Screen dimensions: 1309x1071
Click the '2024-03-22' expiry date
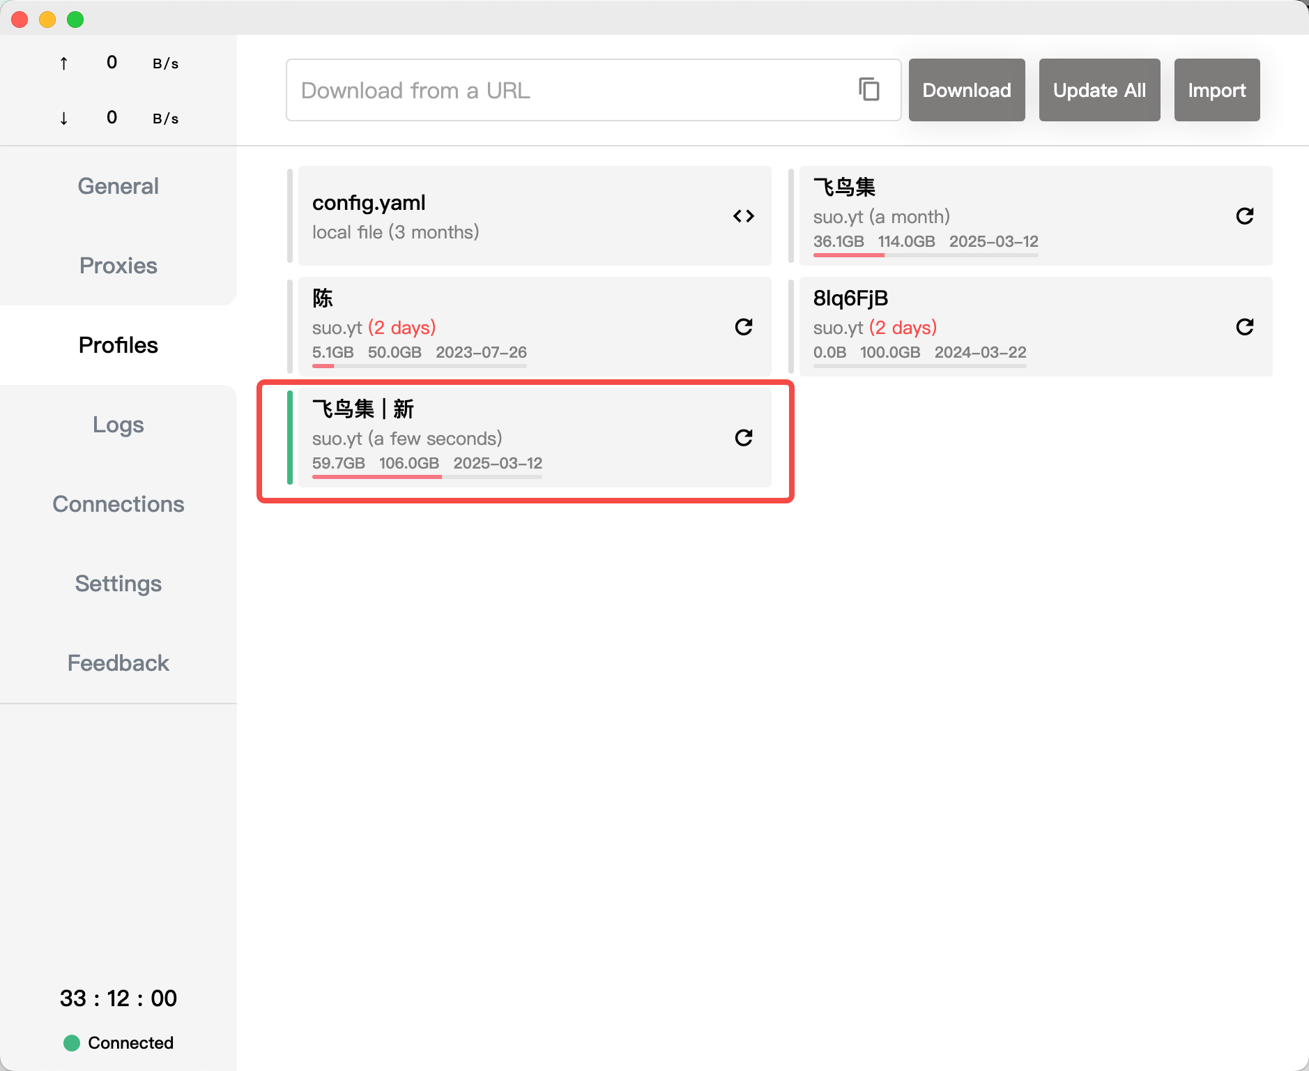pyautogui.click(x=981, y=352)
